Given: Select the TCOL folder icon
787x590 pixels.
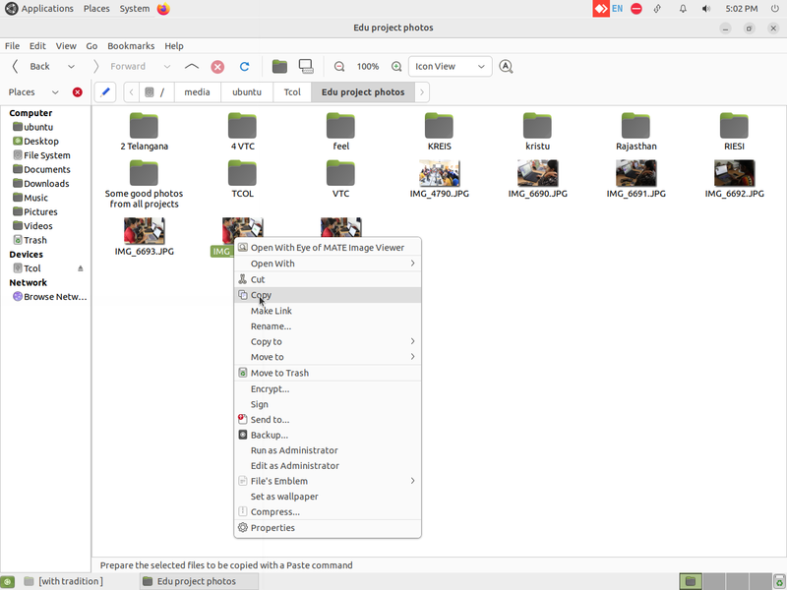Looking at the screenshot, I should click(x=242, y=173).
